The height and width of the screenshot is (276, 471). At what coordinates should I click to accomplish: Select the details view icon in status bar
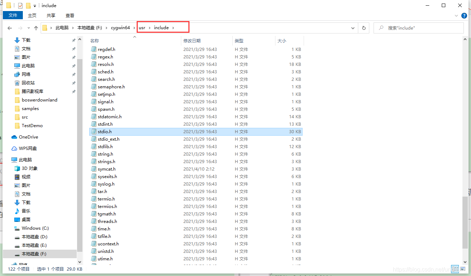coord(455,269)
